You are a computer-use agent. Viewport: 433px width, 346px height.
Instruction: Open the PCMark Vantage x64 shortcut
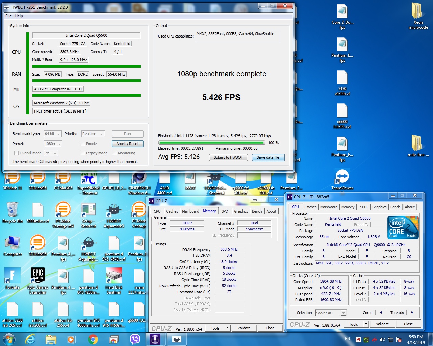[63, 215]
